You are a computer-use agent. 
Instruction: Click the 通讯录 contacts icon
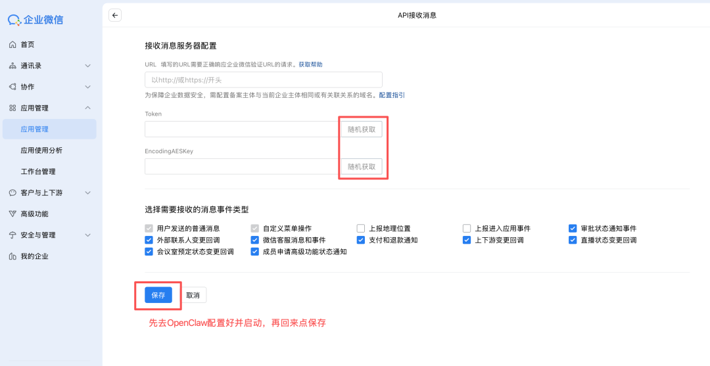(12, 66)
